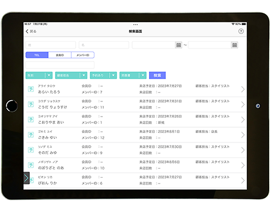Click reservation icon for こうだ りょうすけ

31,104
